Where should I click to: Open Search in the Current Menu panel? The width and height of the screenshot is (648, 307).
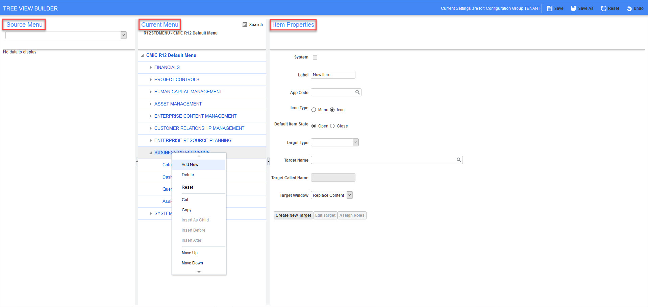[x=252, y=24]
